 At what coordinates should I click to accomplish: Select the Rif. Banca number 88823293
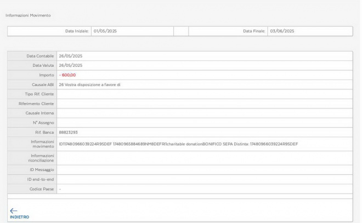(69, 132)
